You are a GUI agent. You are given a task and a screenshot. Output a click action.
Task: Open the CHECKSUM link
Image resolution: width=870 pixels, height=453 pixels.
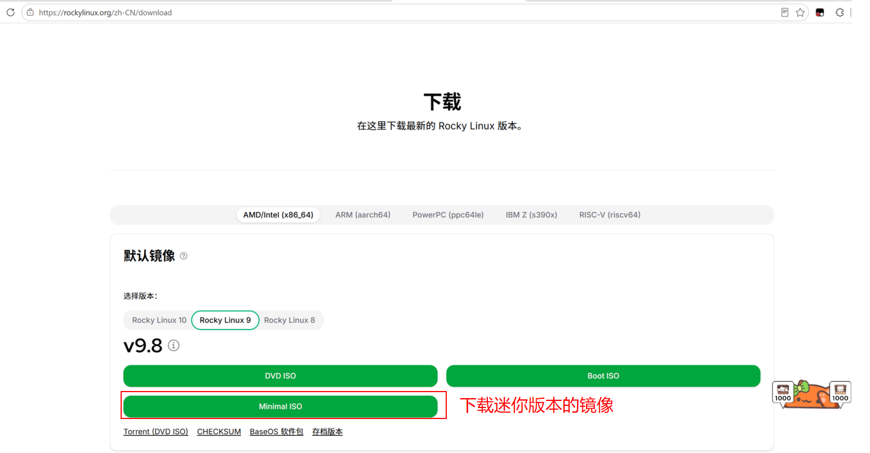tap(219, 432)
